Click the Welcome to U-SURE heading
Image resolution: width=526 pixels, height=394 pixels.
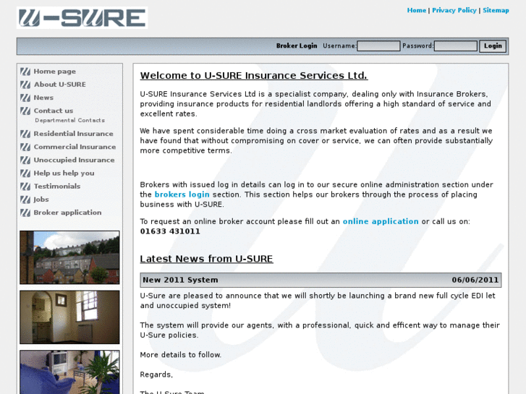pyautogui.click(x=254, y=75)
